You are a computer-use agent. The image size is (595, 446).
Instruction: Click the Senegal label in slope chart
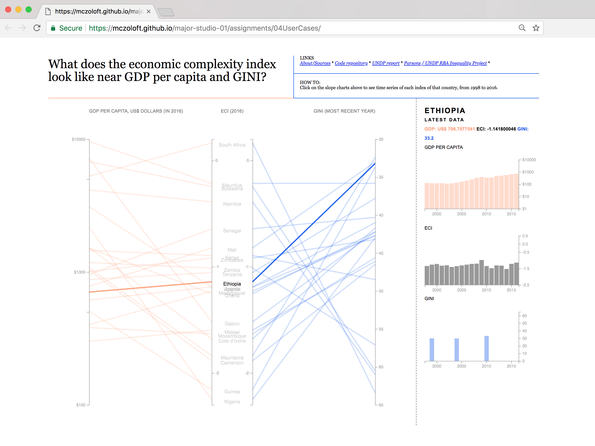pyautogui.click(x=232, y=231)
